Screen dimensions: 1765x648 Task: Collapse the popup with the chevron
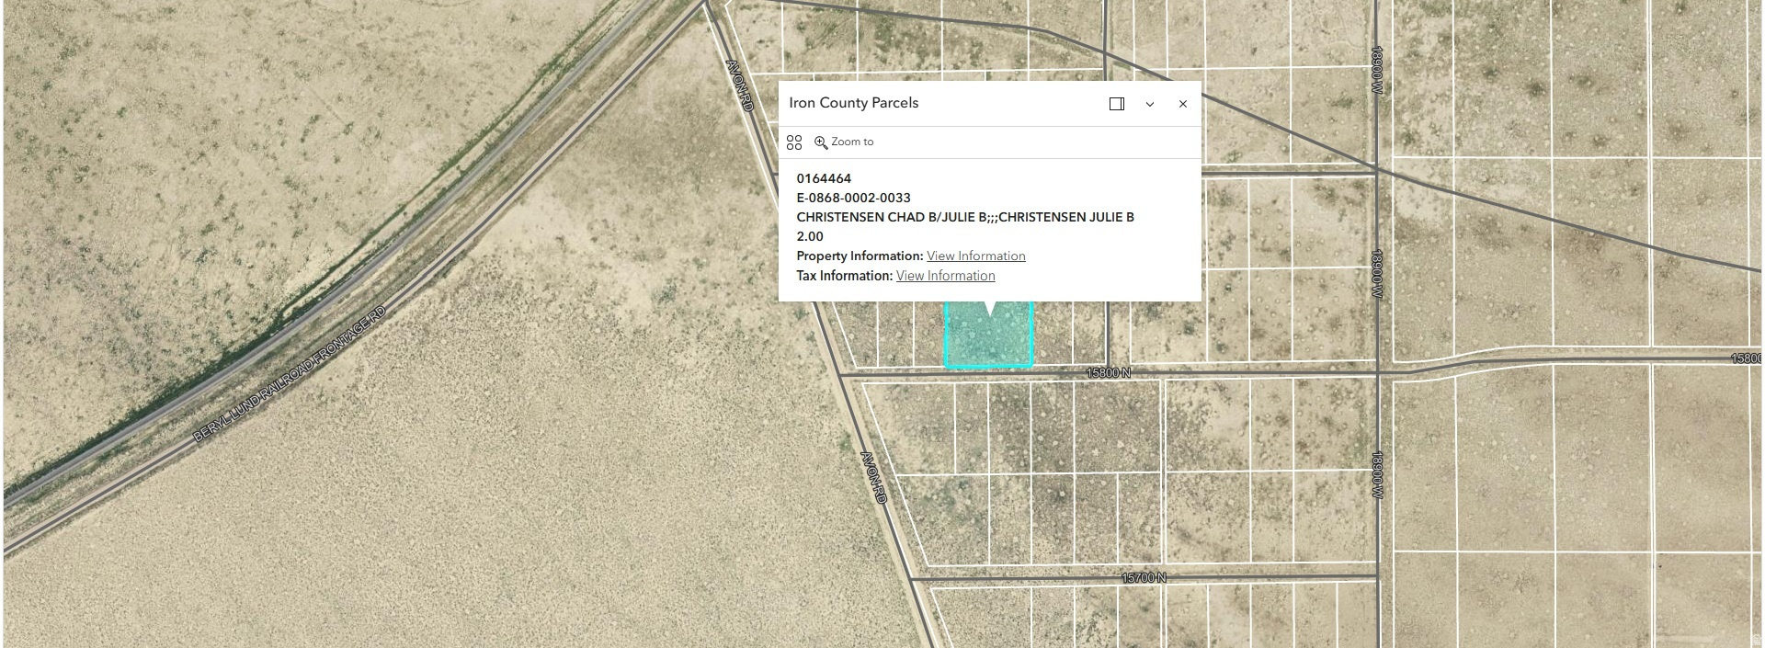[1150, 104]
